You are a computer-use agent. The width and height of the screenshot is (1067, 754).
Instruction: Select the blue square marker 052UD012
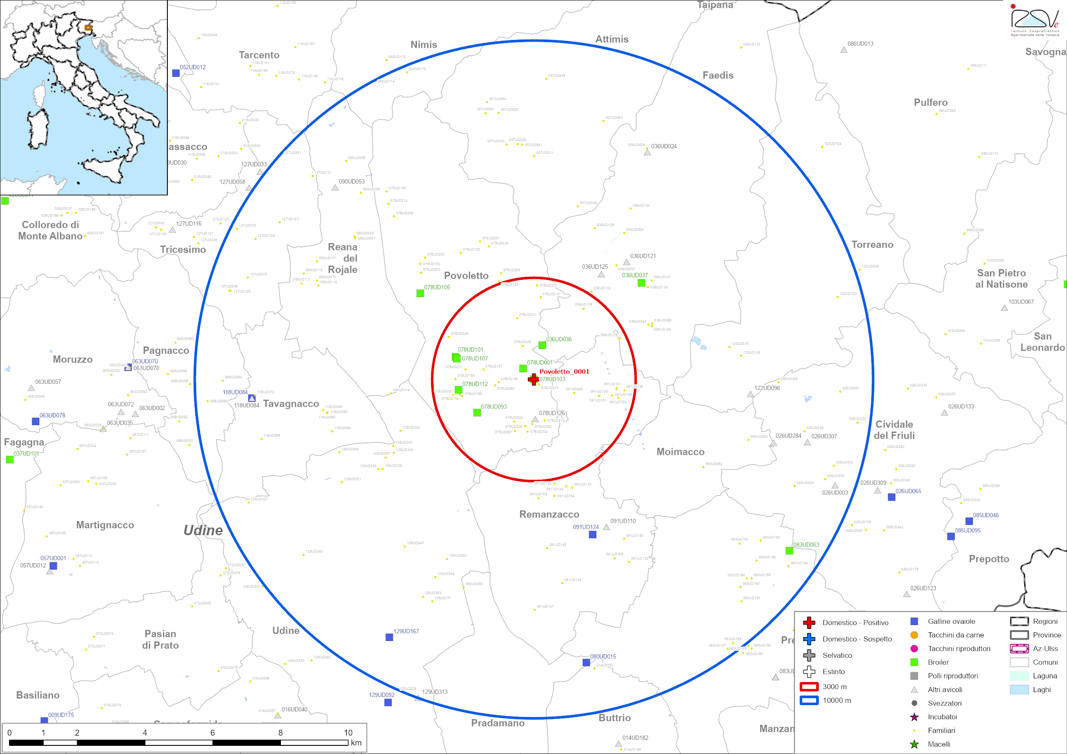(176, 74)
